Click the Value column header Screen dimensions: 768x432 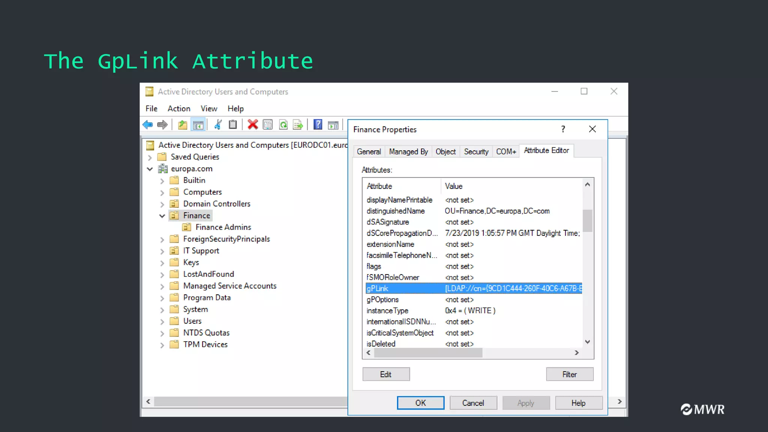point(511,186)
